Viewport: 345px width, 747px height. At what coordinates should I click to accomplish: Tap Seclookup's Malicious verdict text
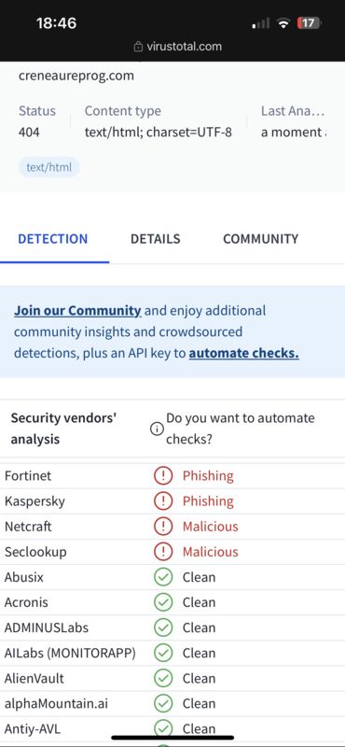(211, 552)
